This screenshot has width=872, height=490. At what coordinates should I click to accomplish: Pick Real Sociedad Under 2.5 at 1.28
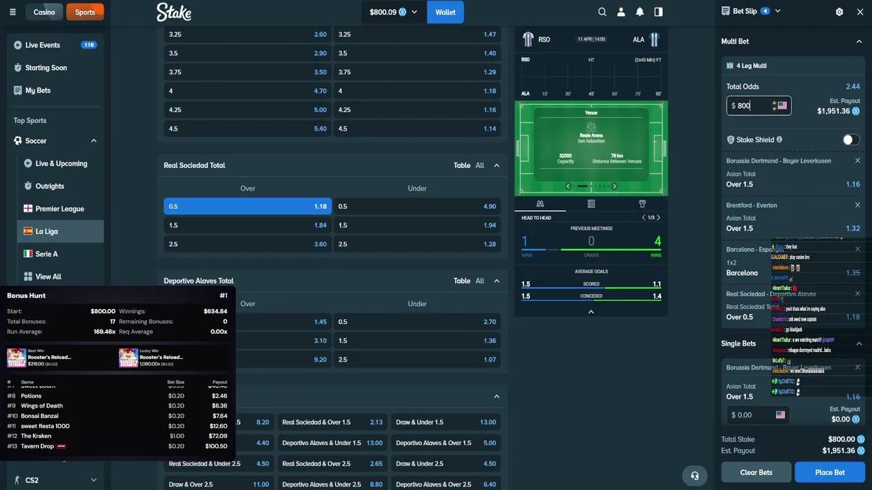pos(417,244)
